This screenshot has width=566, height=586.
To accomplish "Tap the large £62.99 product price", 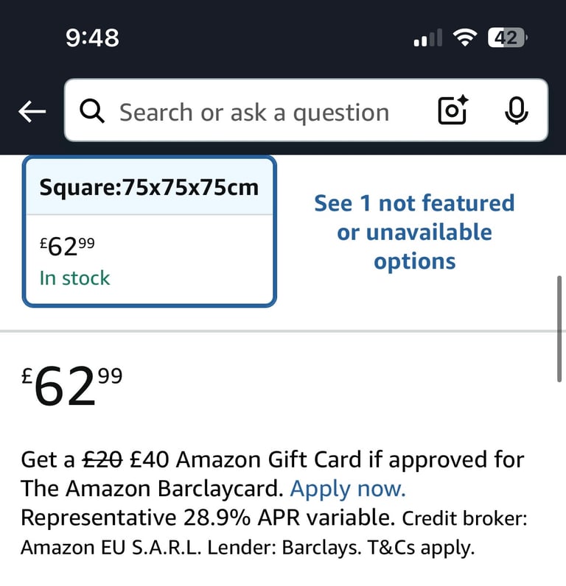I will 71,386.
